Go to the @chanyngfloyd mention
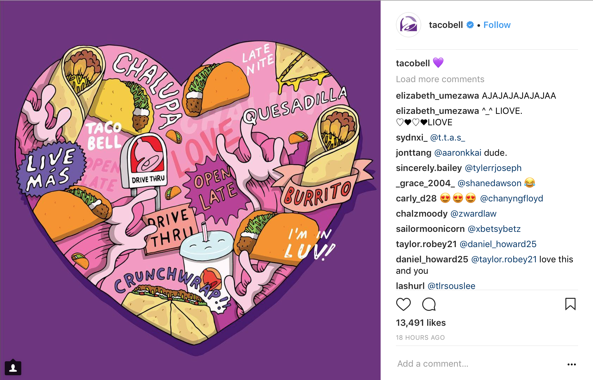593x380 pixels. tap(511, 199)
